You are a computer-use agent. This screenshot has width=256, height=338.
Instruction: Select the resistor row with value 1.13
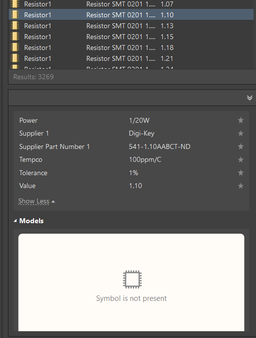click(x=131, y=26)
